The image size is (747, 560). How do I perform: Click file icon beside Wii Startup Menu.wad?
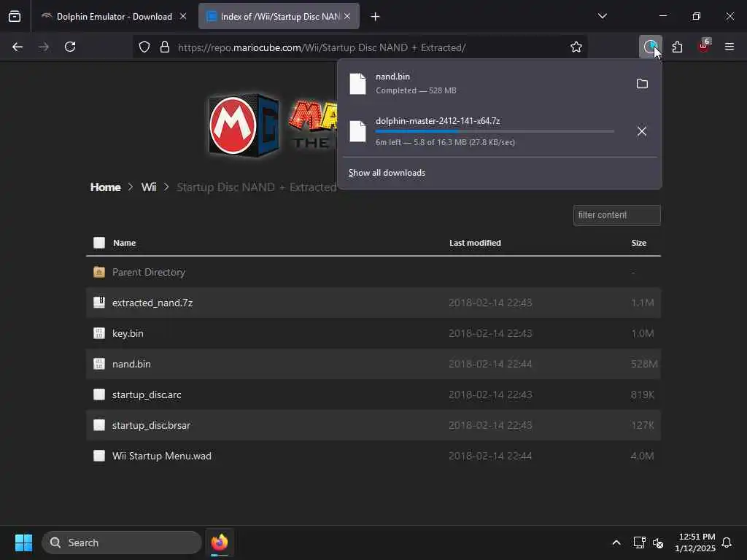tap(99, 456)
